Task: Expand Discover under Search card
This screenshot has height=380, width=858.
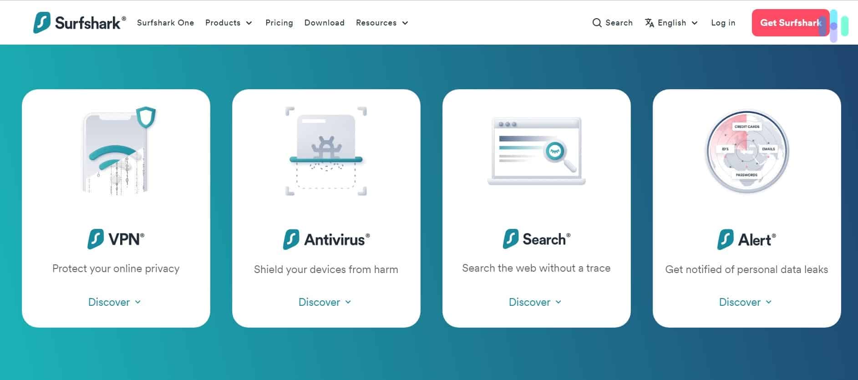Action: coord(535,302)
